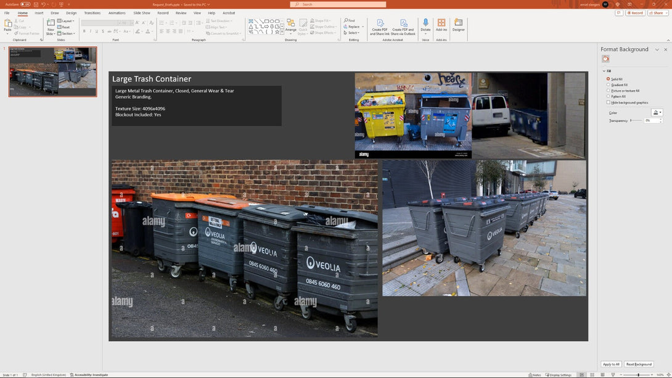Close the Format Background pane
672x378 pixels.
coord(666,50)
